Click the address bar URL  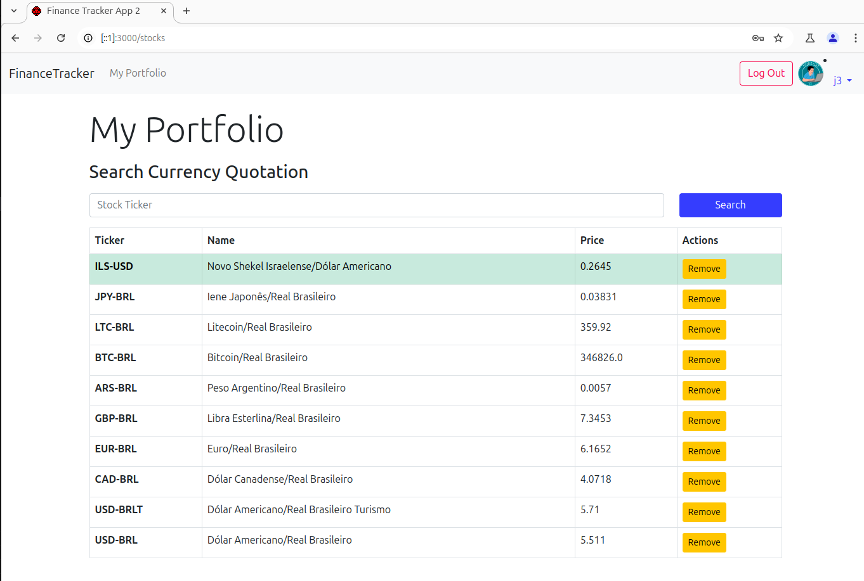tap(133, 38)
